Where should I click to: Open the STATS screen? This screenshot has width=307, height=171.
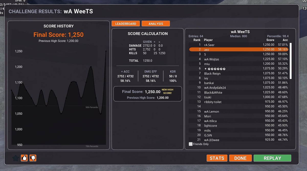217,158
